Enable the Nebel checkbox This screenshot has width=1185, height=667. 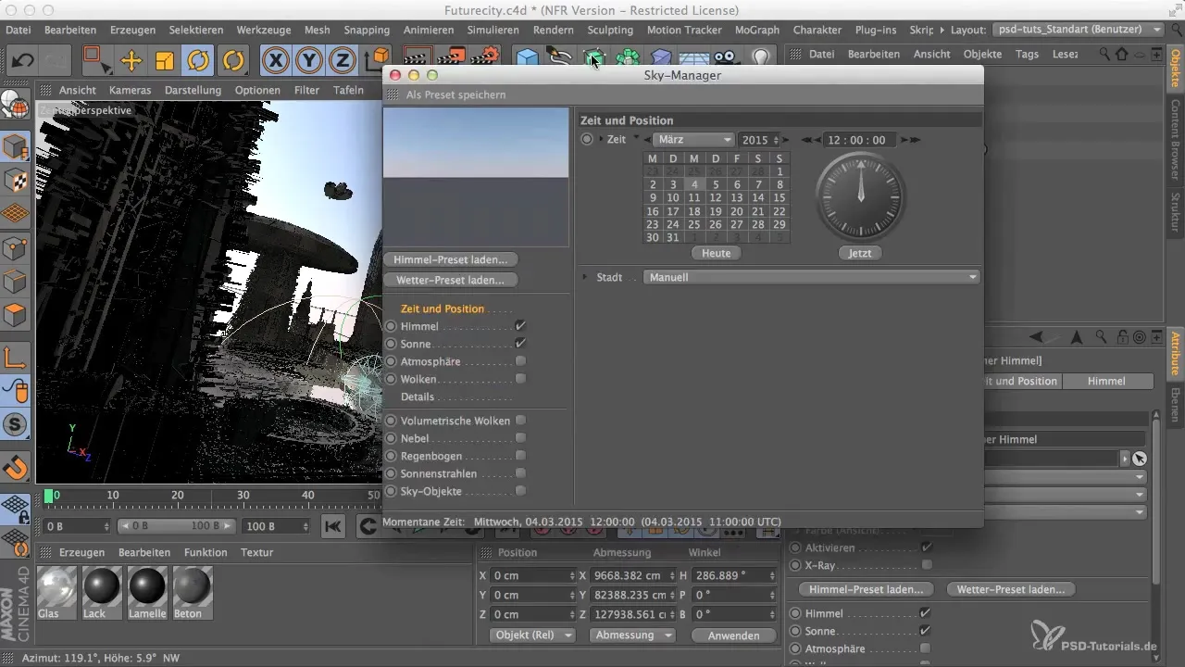tap(521, 438)
